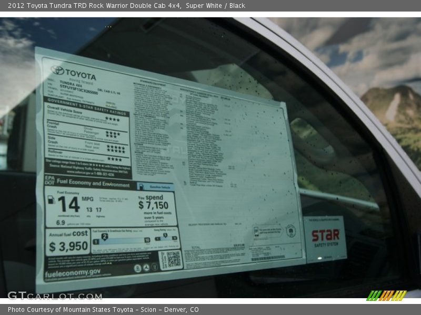Click the colored stripes logo at bottom right
421x315 pixels.
pos(387,295)
